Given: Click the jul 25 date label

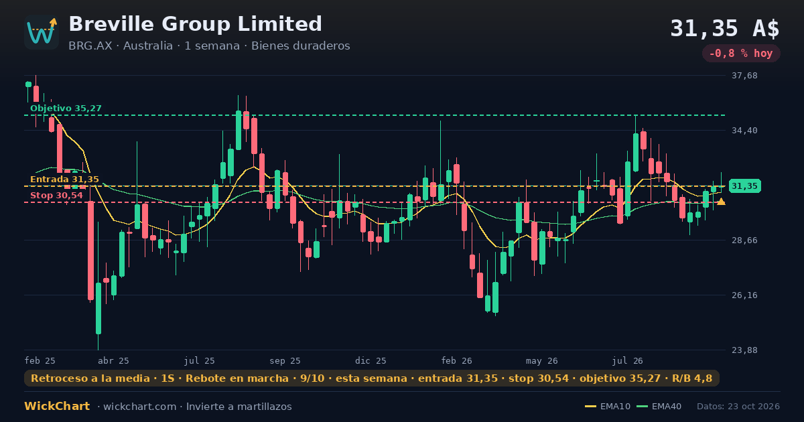Looking at the screenshot, I should [200, 360].
